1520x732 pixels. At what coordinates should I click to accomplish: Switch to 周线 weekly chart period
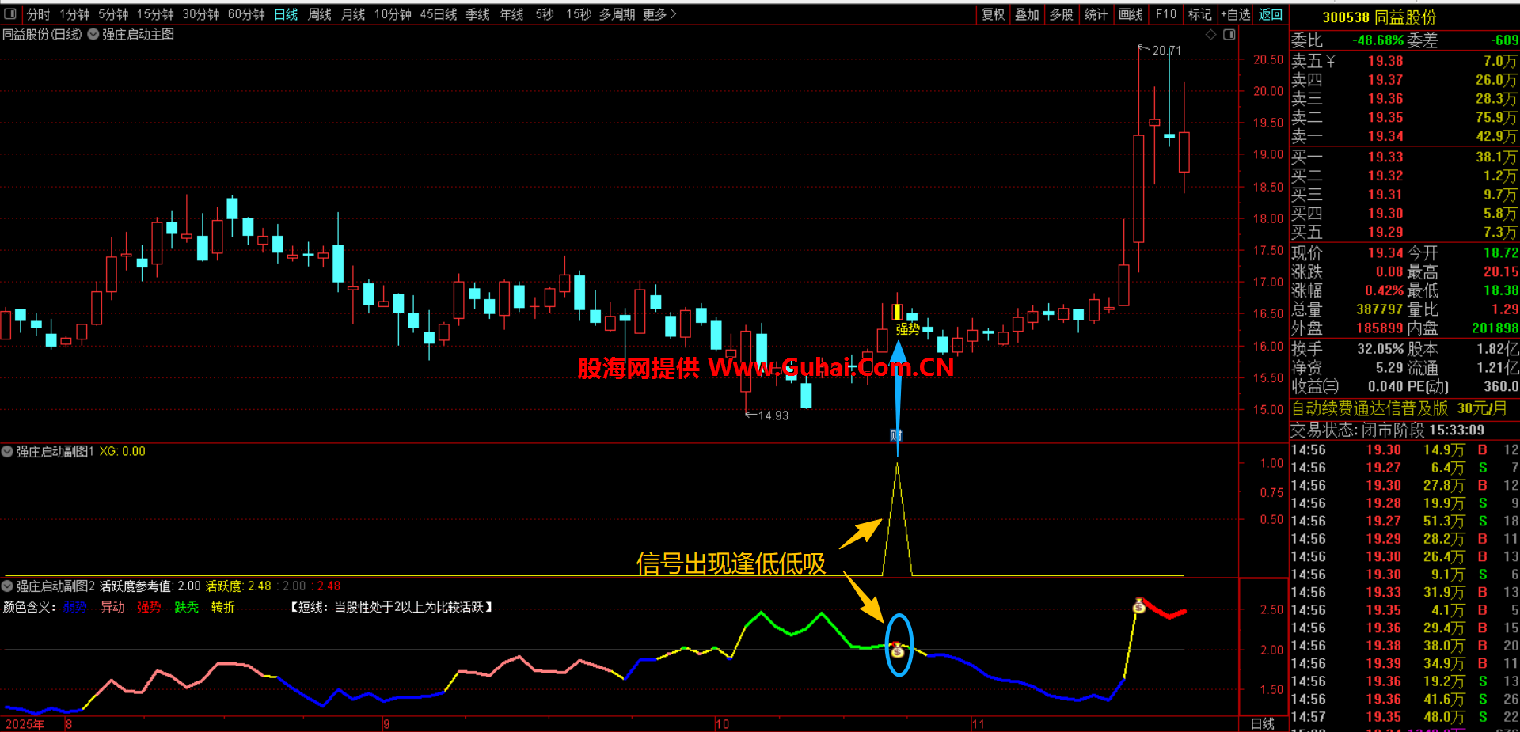coord(319,14)
